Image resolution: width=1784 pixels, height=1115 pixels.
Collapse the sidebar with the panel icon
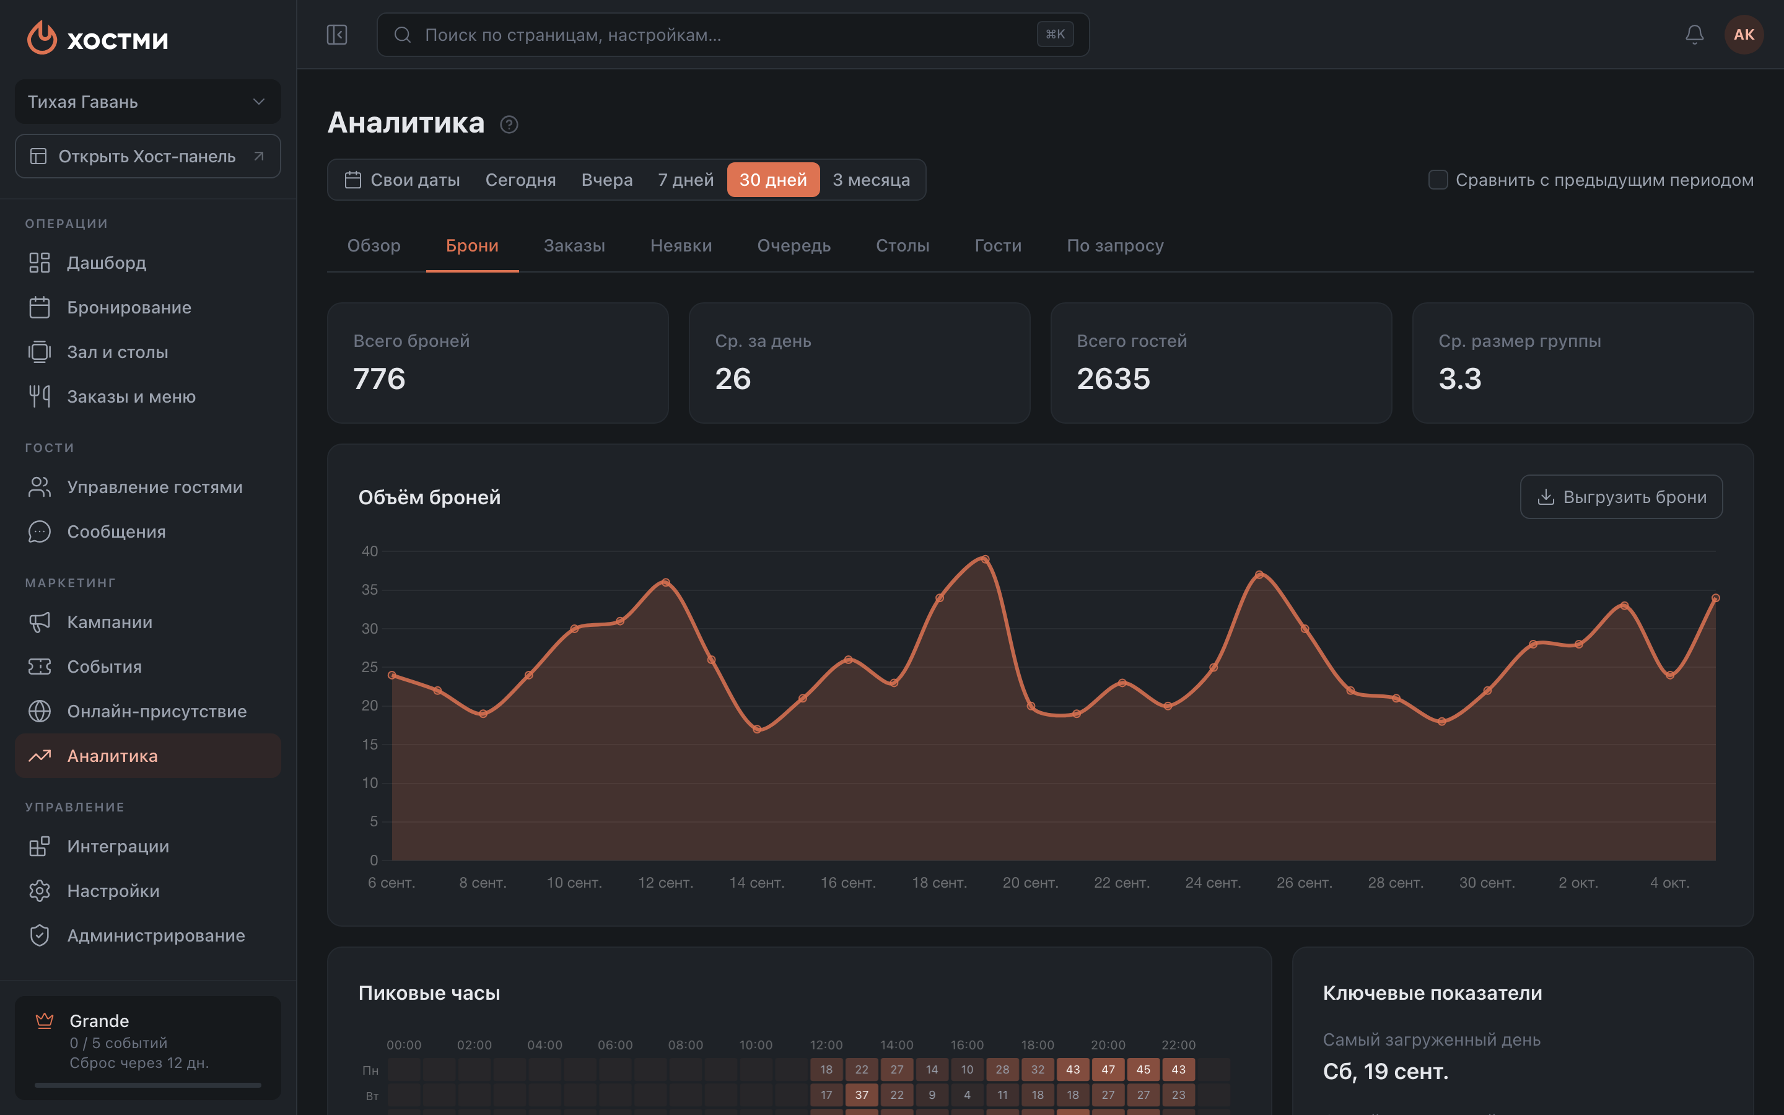click(337, 35)
